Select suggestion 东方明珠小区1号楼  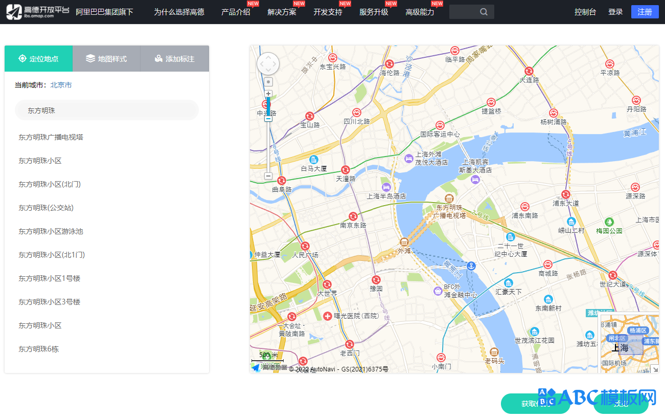[50, 278]
